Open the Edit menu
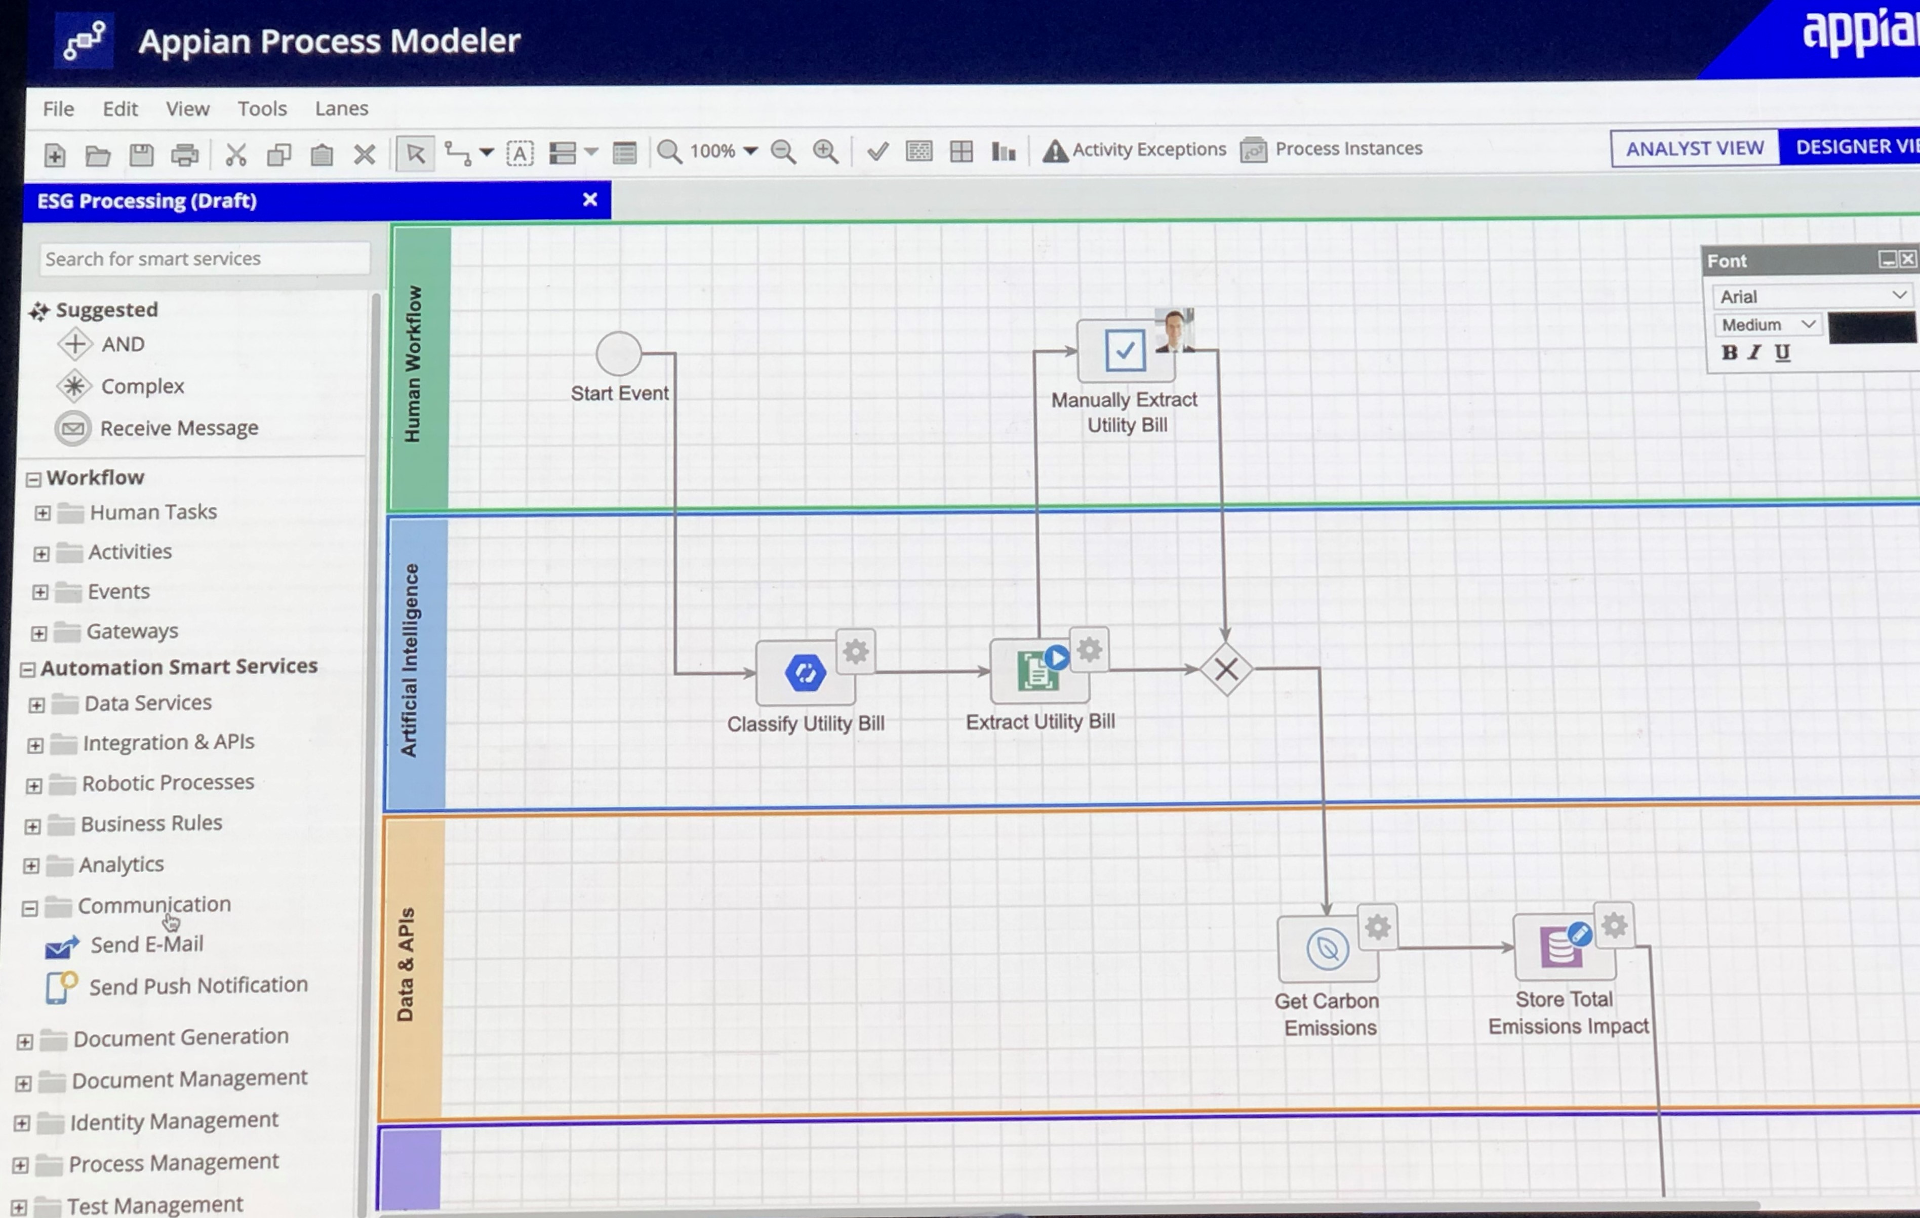Viewport: 1920px width, 1218px height. coord(121,109)
